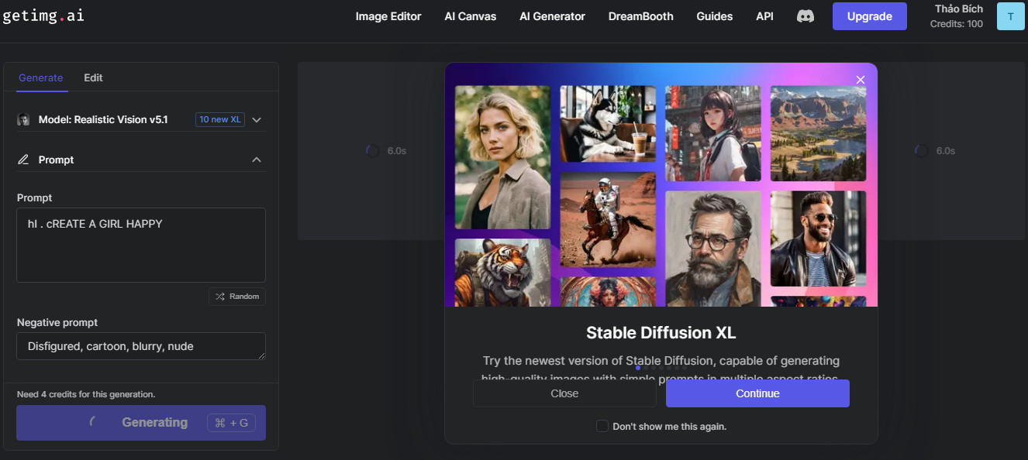Click the Upgrade button

tap(870, 16)
